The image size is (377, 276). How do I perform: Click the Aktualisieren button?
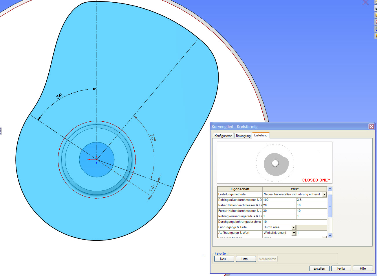pyautogui.click(x=268, y=259)
